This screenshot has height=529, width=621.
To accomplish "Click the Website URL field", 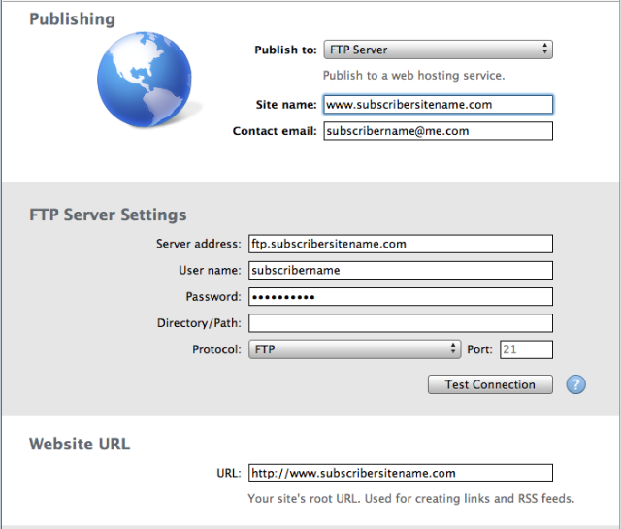I will coord(401,473).
